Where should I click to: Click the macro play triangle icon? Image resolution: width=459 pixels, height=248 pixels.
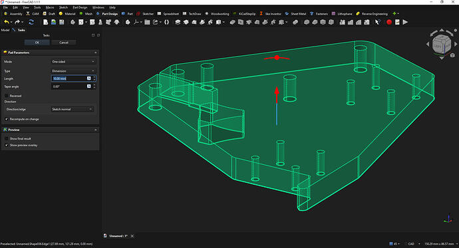pos(405,22)
